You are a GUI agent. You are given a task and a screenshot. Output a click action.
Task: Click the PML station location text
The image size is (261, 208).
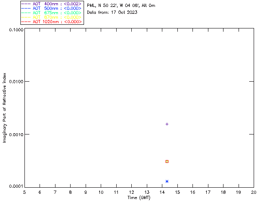coord(121,6)
